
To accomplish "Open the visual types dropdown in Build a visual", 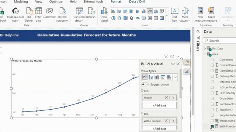I will (x=175, y=77).
